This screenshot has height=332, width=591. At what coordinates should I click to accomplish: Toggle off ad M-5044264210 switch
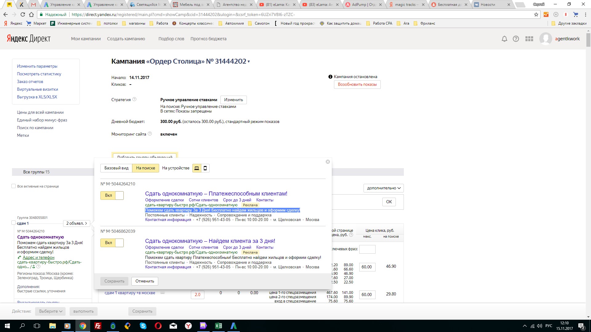click(x=112, y=196)
